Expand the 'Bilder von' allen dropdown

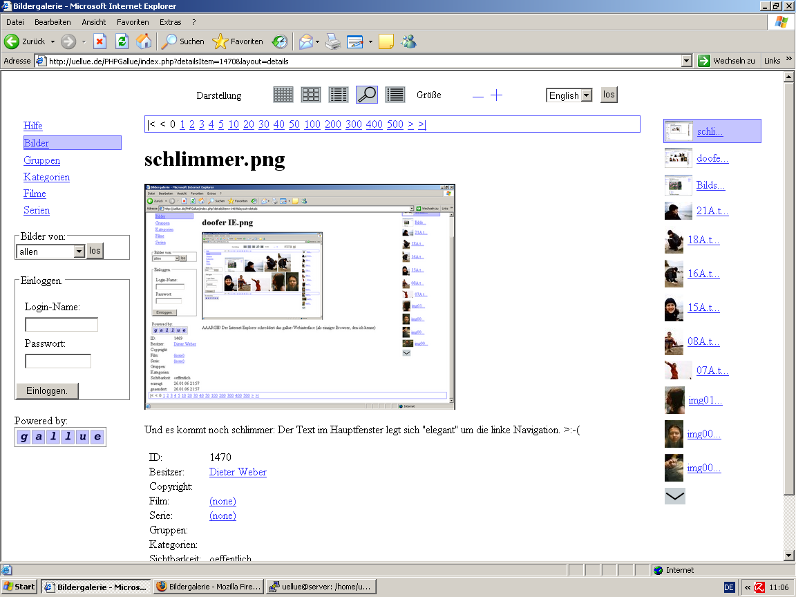click(x=79, y=252)
